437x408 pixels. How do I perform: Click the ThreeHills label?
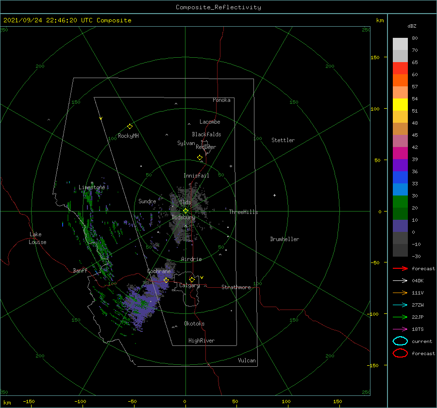point(243,212)
